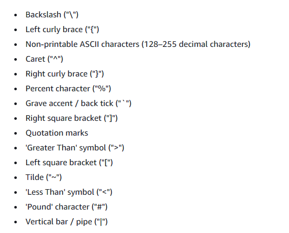Click the bullet before Vertical bar
The width and height of the screenshot is (289, 233).
click(x=16, y=222)
